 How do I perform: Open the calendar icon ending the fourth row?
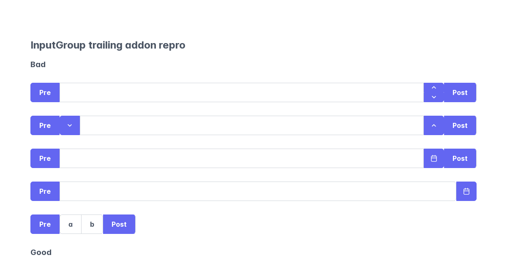[x=466, y=191]
